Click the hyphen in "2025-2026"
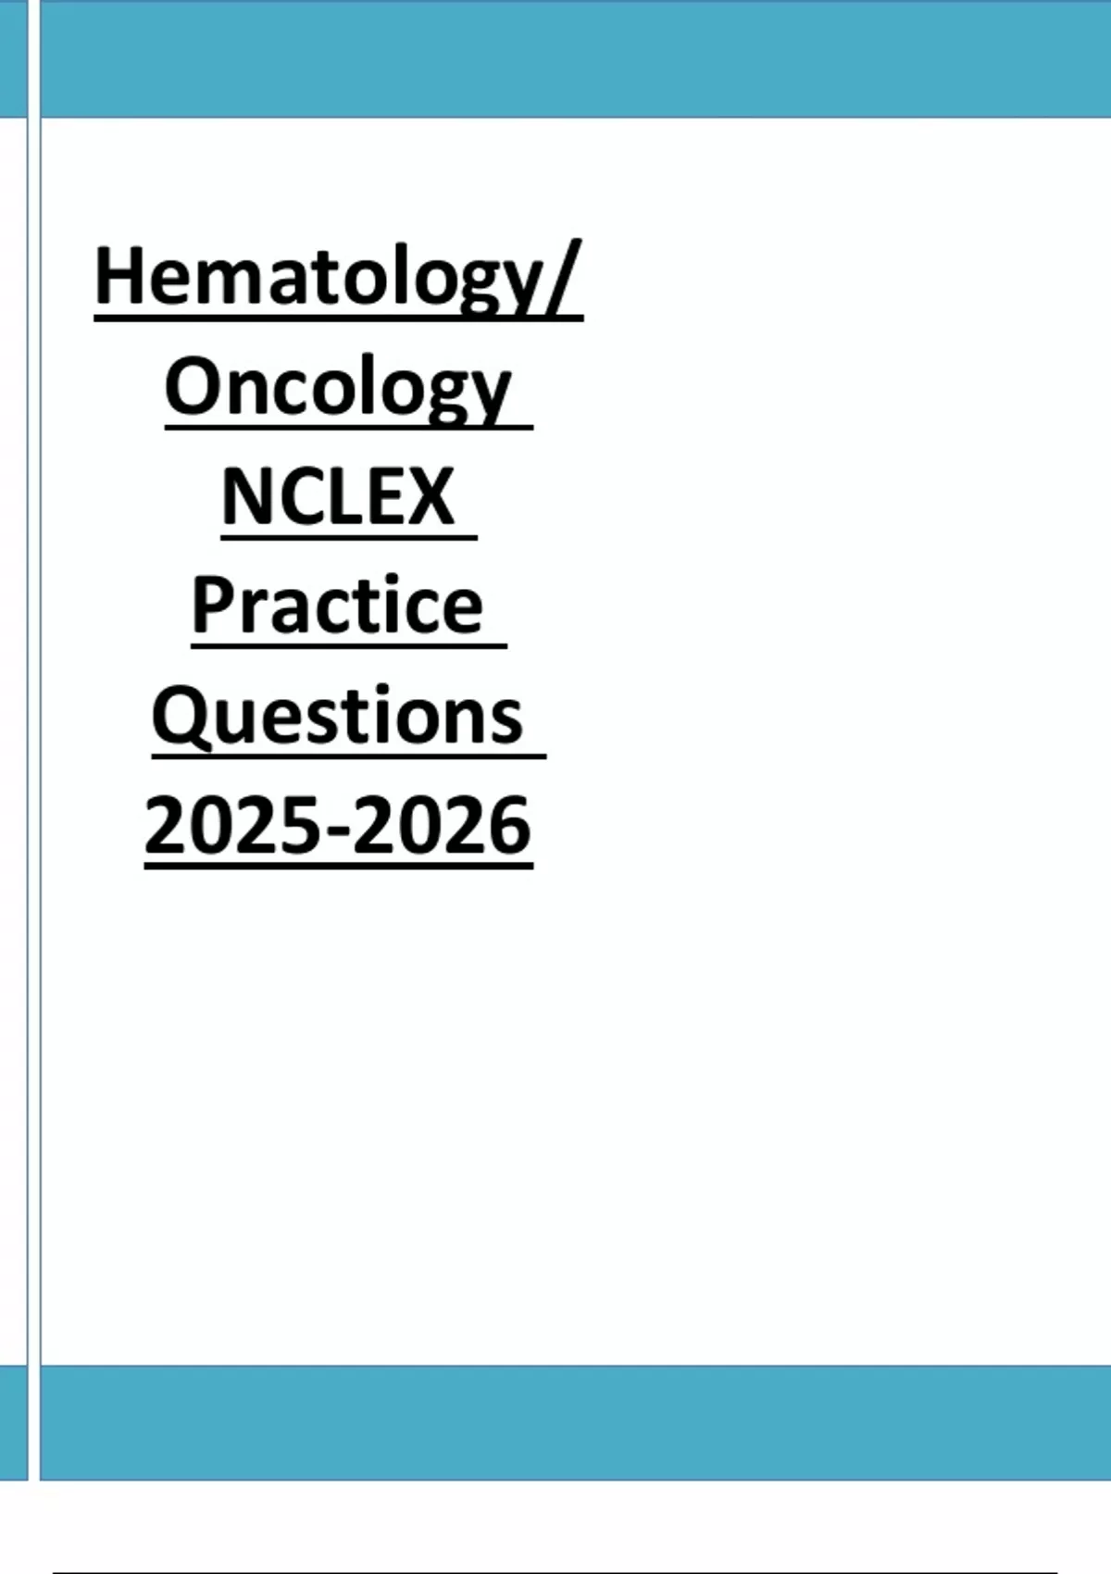Image resolution: width=1111 pixels, height=1574 pixels. (x=340, y=829)
